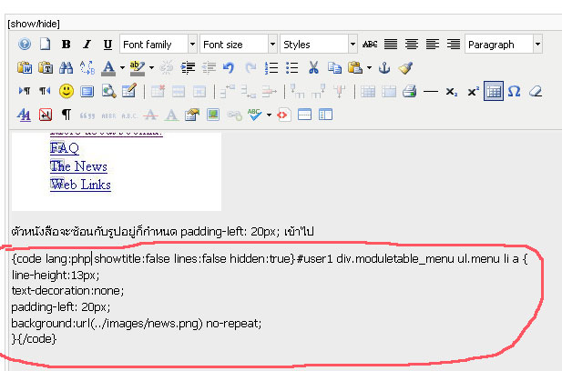Insert a horizontal rule
562x371 pixels.
[431, 92]
